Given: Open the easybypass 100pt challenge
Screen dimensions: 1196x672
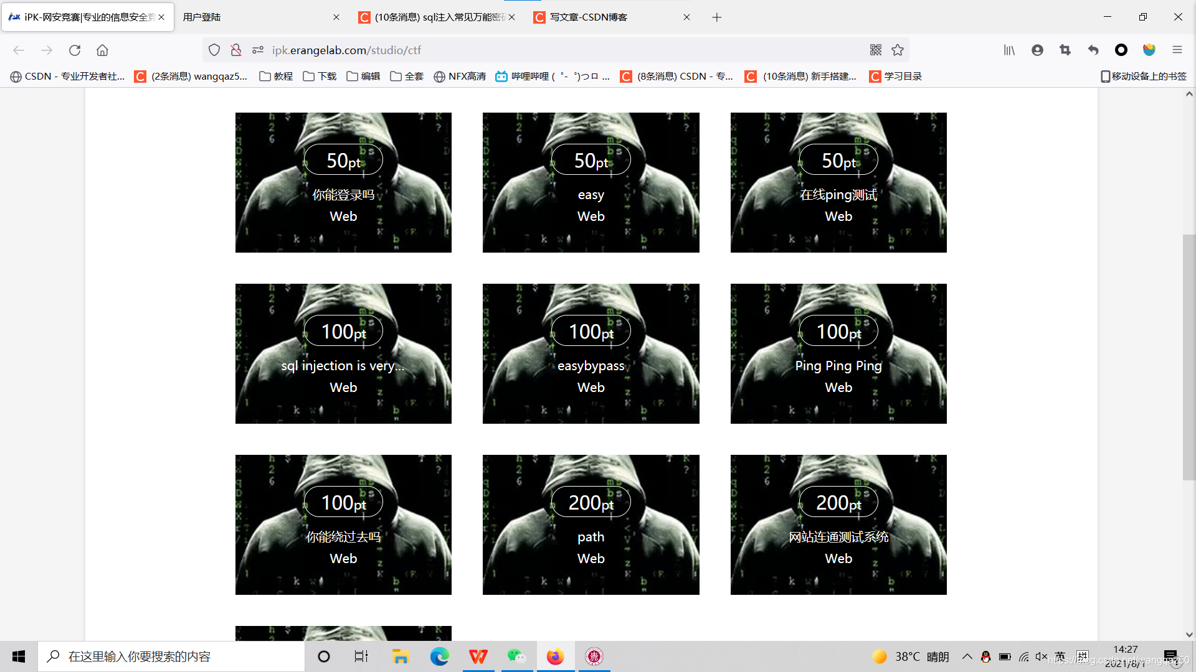Looking at the screenshot, I should pyautogui.click(x=591, y=353).
